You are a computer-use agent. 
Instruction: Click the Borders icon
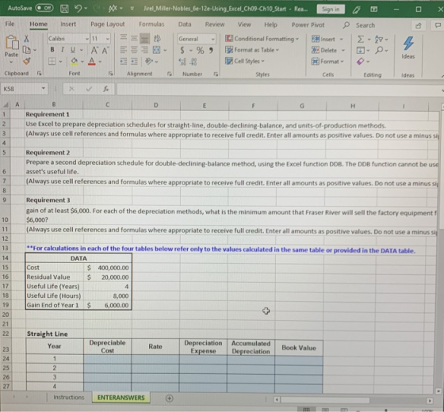[52, 61]
